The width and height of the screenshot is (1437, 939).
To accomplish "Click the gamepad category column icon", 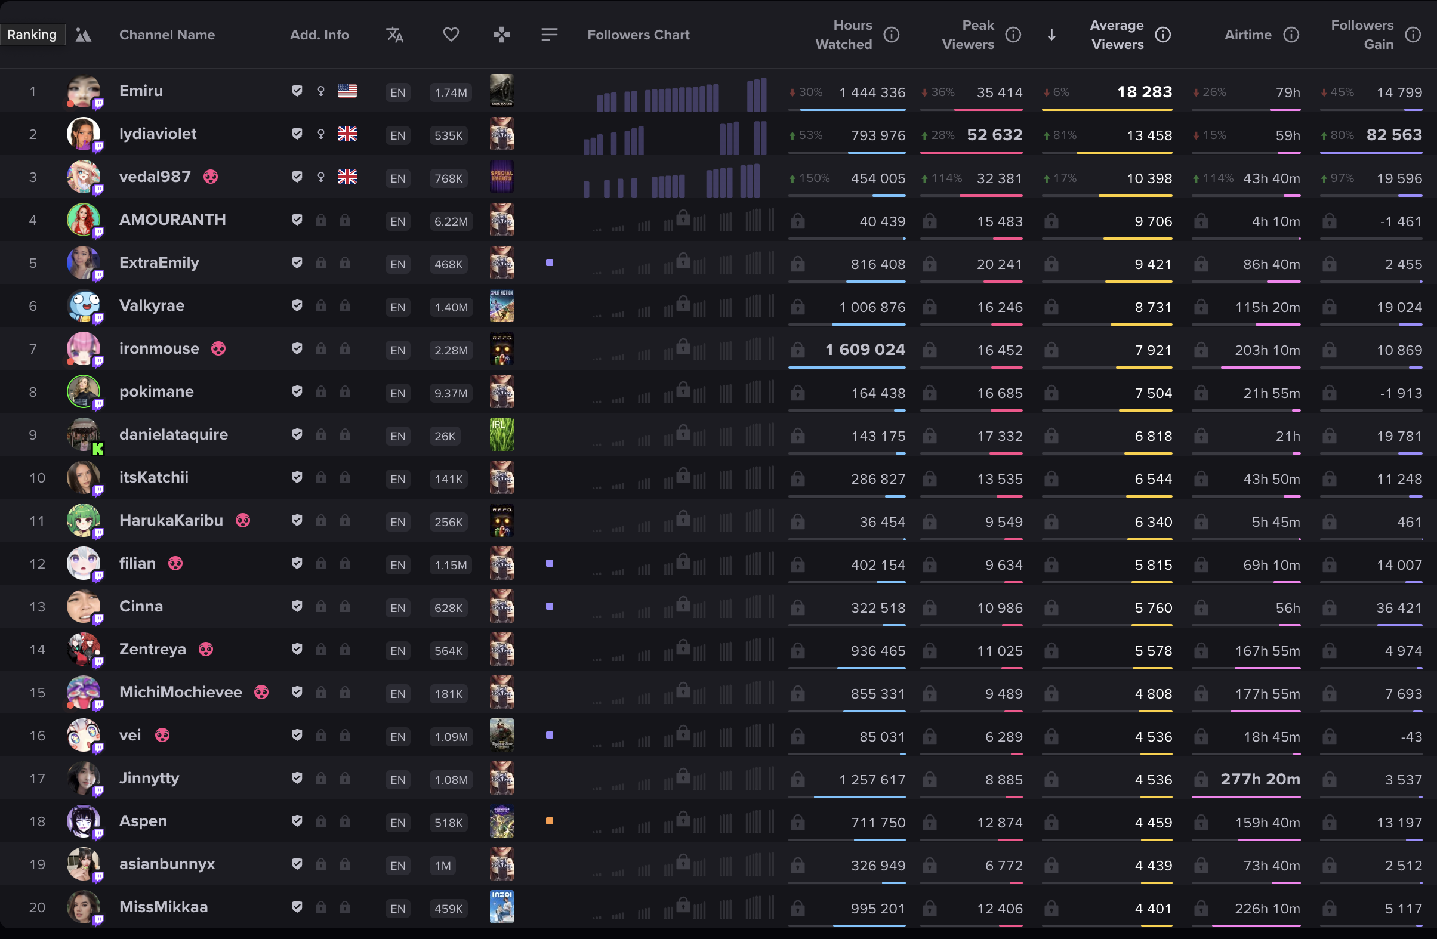I will pyautogui.click(x=502, y=35).
